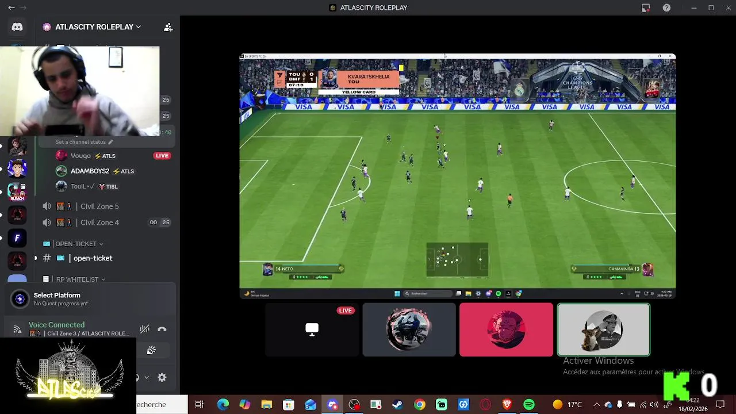
Task: Open Opera GX from the taskbar
Action: 485,405
